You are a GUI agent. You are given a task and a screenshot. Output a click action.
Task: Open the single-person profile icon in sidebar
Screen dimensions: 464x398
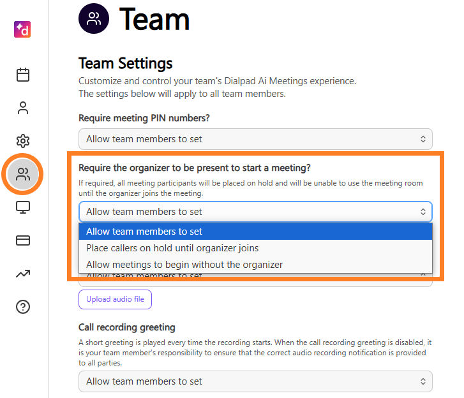tap(23, 108)
